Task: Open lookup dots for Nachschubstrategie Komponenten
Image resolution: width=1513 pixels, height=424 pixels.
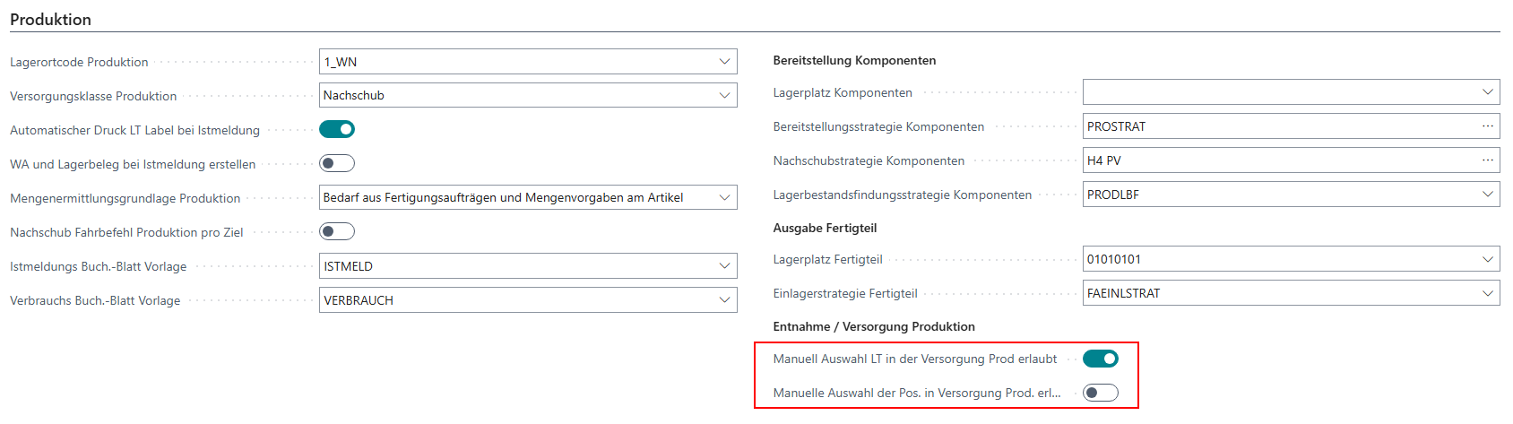Action: pyautogui.click(x=1488, y=160)
